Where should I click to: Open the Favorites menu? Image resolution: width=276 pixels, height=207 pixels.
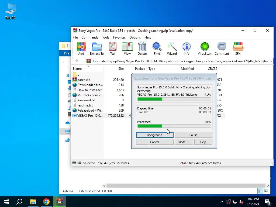tap(119, 37)
